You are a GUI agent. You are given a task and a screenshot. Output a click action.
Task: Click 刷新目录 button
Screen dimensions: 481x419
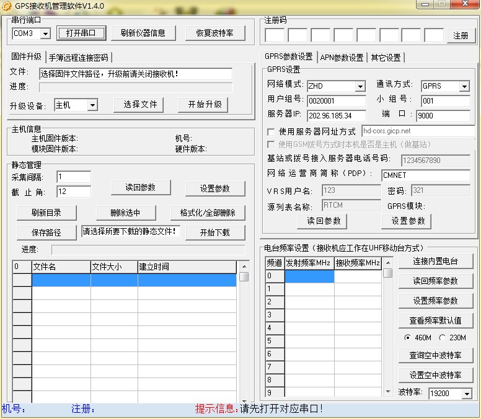click(x=46, y=213)
